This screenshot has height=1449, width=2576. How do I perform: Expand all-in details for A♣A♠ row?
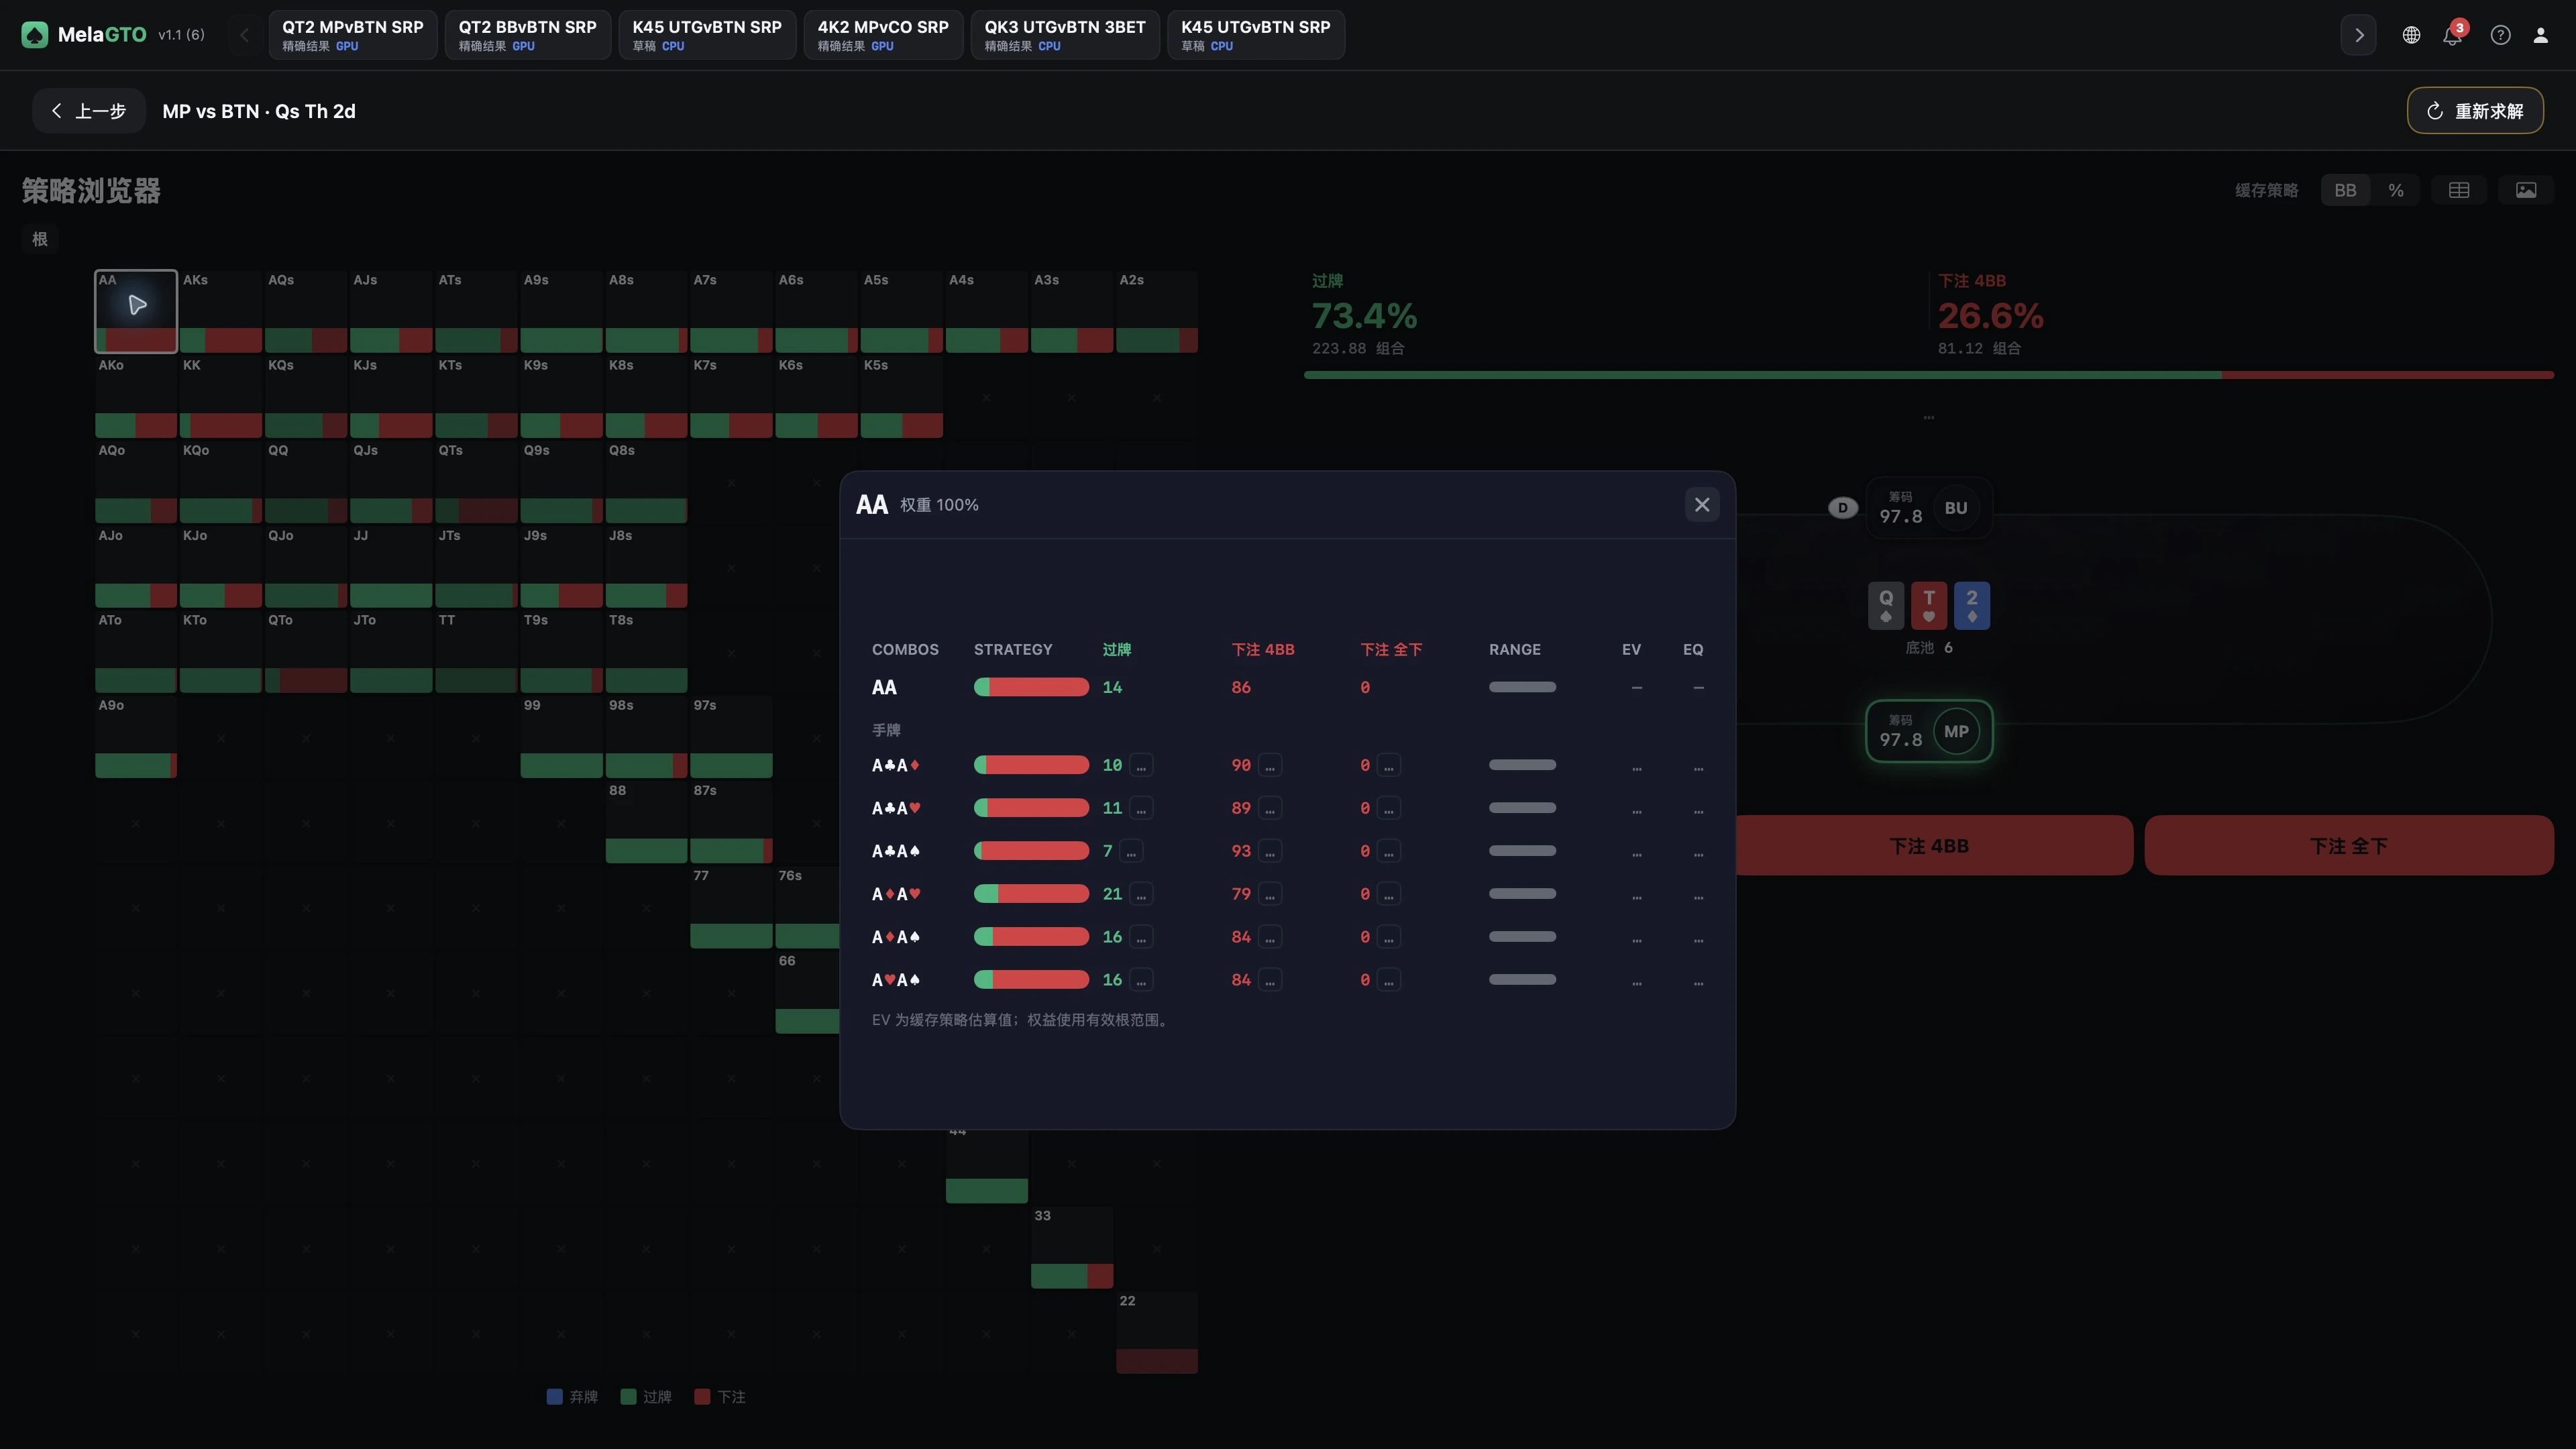click(x=1388, y=852)
